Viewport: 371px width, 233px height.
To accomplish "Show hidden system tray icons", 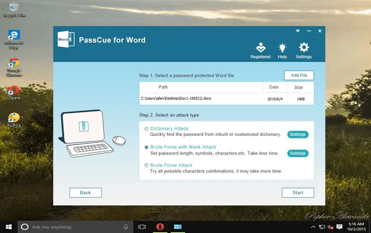I will (x=313, y=227).
